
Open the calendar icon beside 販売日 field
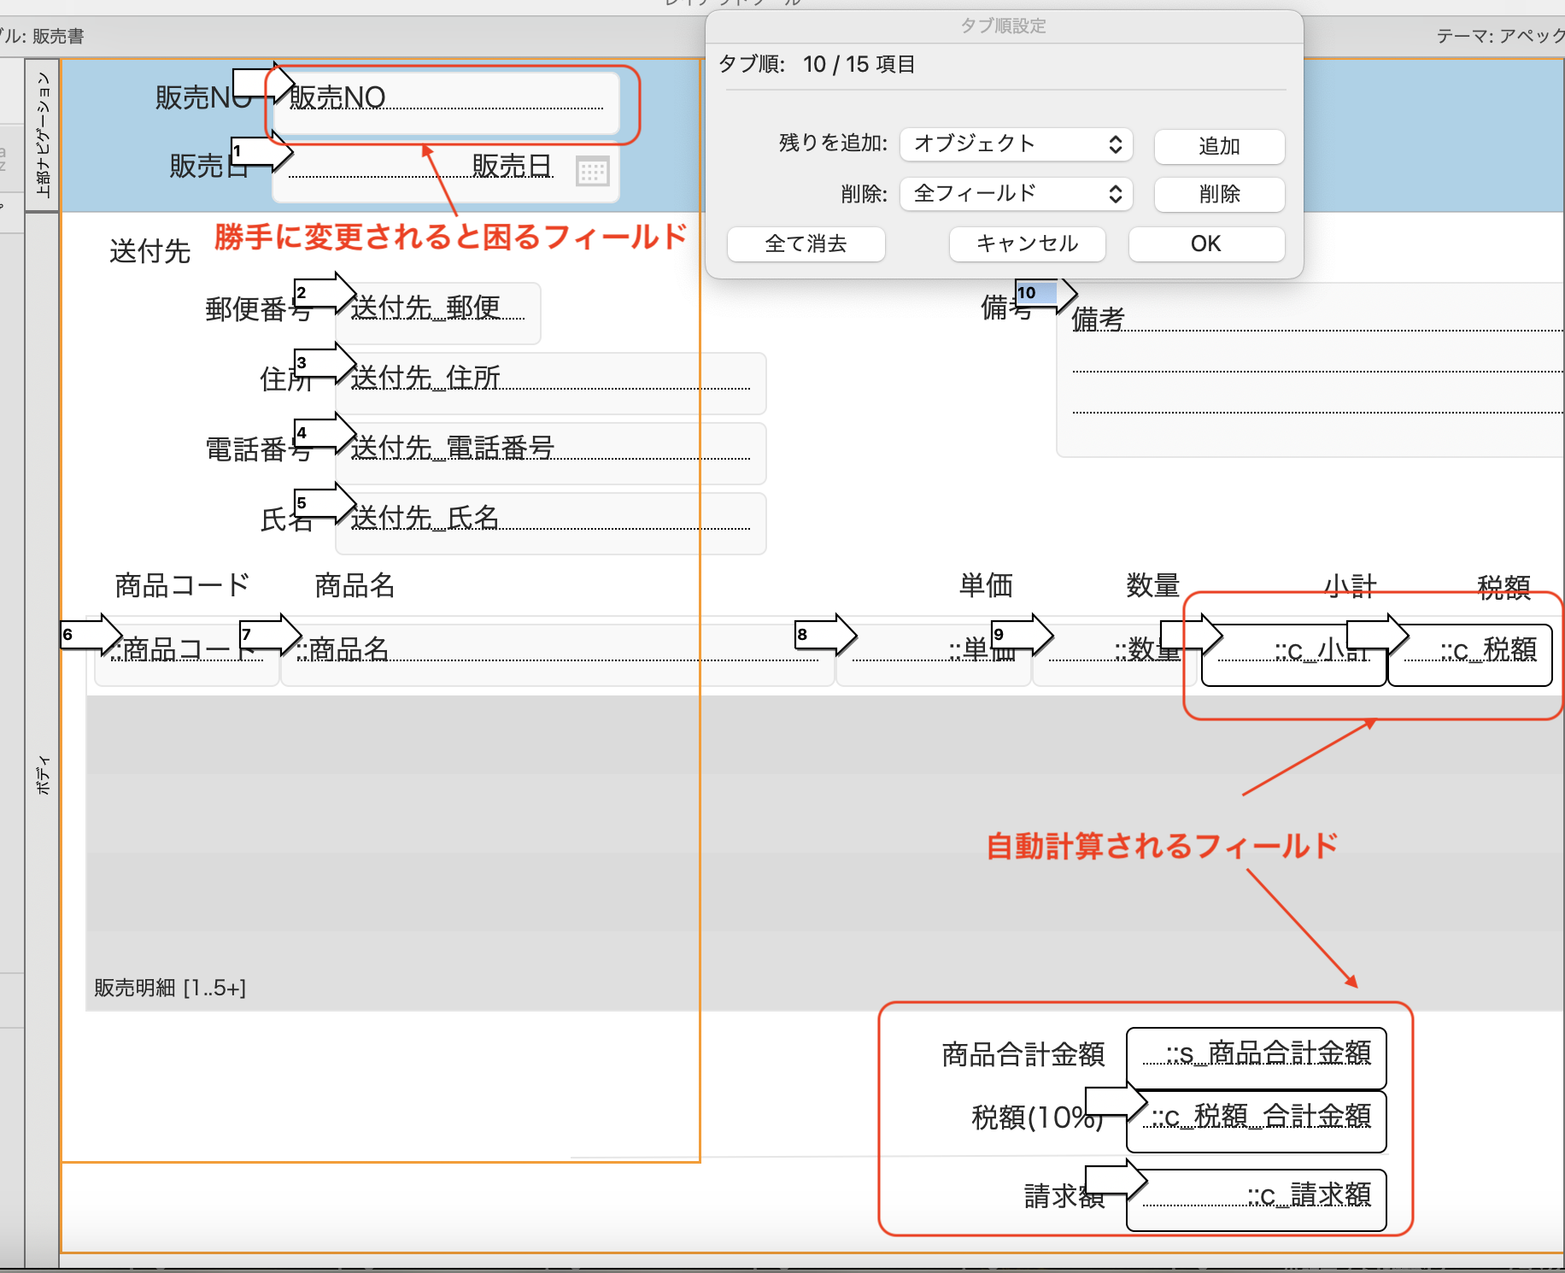pyautogui.click(x=593, y=172)
